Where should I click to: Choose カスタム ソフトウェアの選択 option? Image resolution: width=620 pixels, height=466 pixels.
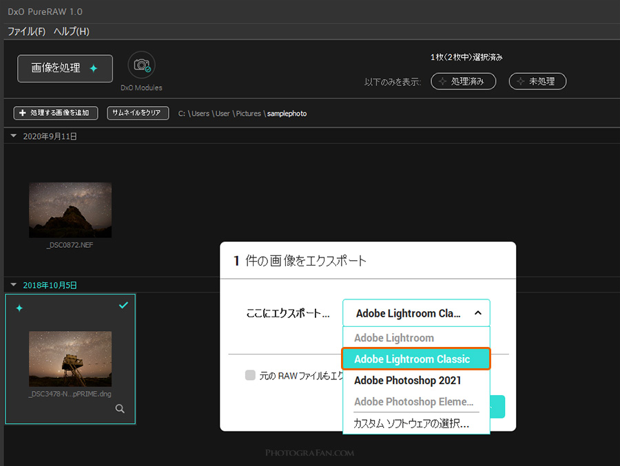pyautogui.click(x=416, y=423)
